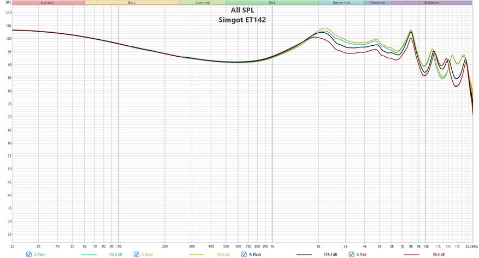Click the 102,3 dB Titan value
Screen dimensions: 479x258
tap(115, 254)
